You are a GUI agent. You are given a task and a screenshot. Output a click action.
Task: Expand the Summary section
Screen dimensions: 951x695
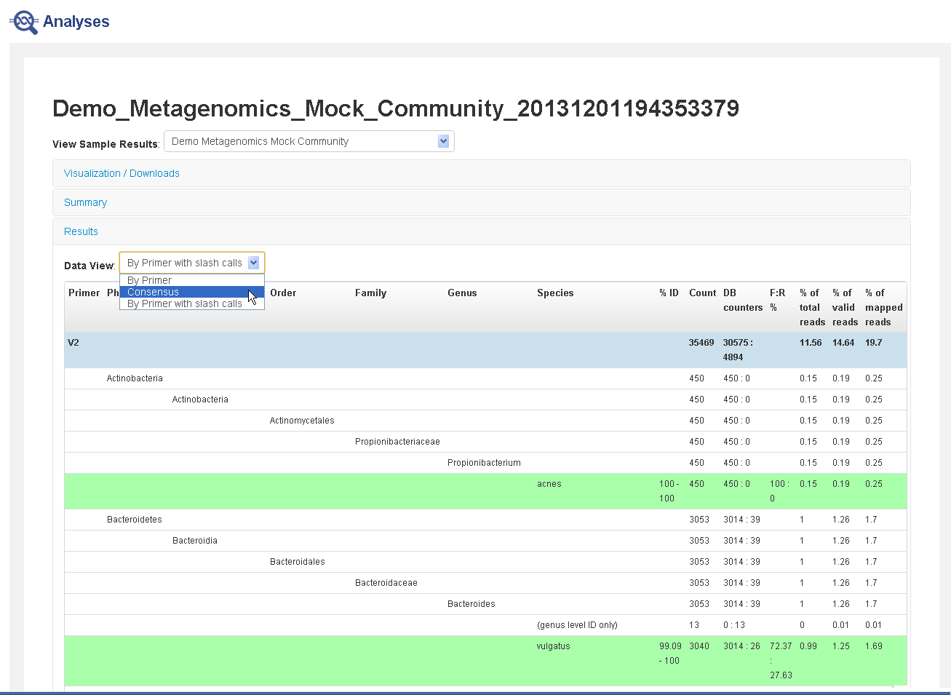tap(85, 202)
